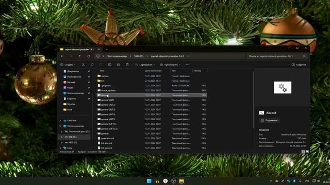Click Этот компьютер in address breadcrumb
This screenshot has height=185, width=330.
[x=117, y=56]
